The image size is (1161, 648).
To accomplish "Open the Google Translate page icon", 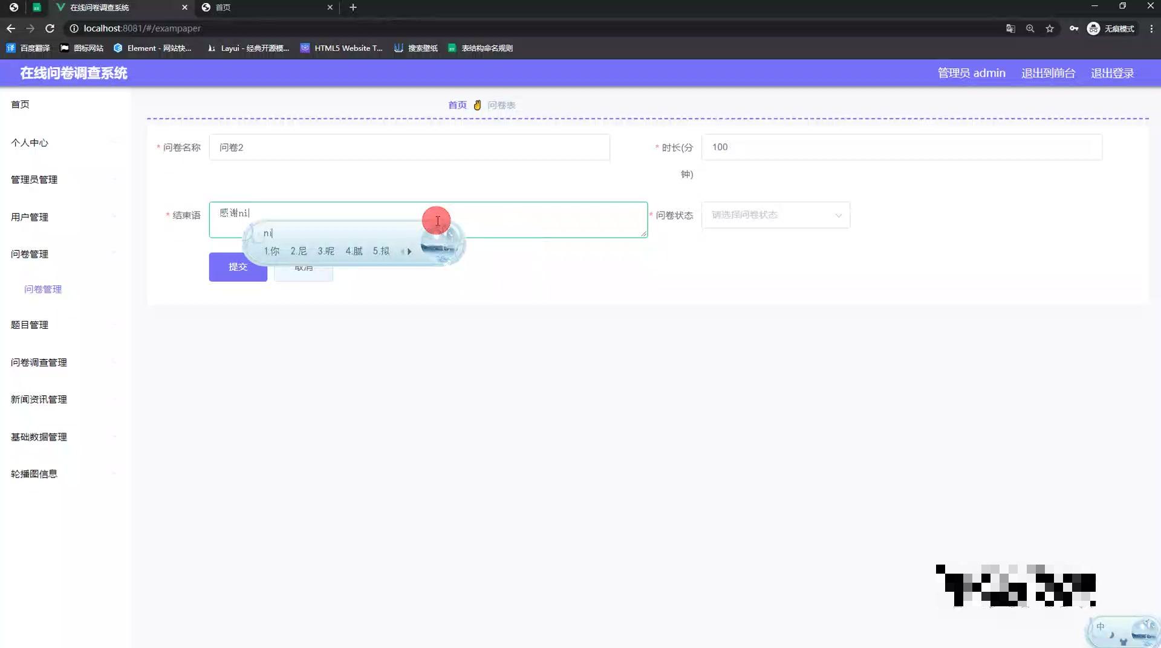I will click(x=1010, y=28).
